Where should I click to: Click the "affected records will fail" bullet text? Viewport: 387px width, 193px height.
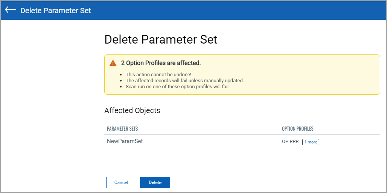pos(185,80)
